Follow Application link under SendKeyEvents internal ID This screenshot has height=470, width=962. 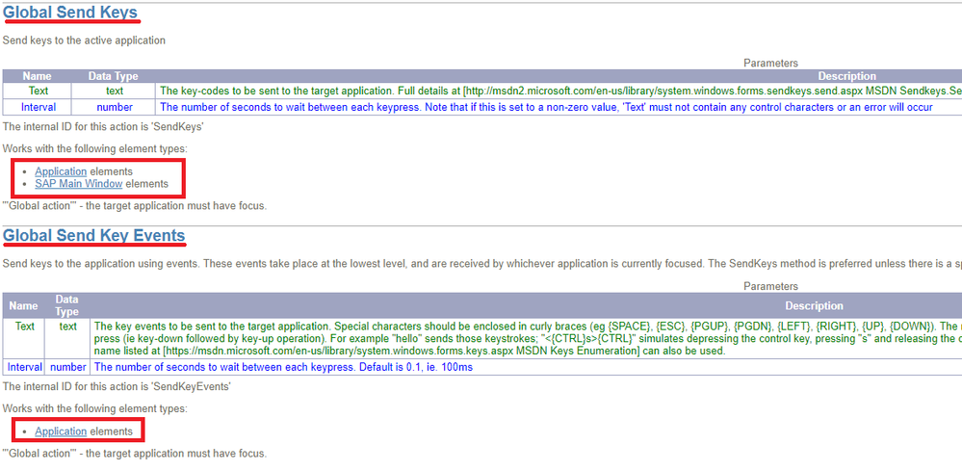click(x=61, y=431)
